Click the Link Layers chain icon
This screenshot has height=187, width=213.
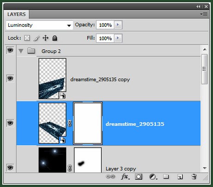pos(110,176)
